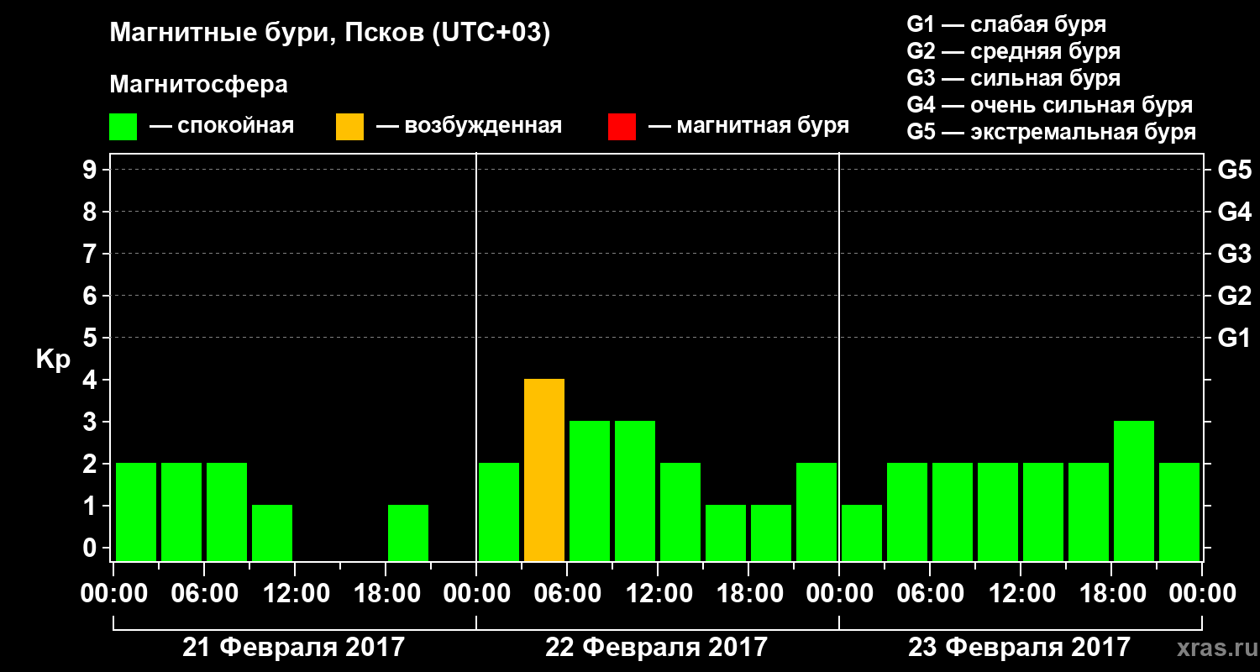Click the orange 'возбужденная' legend swatch

349,127
